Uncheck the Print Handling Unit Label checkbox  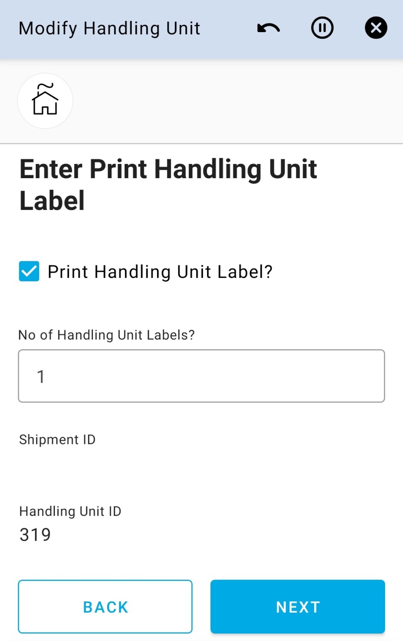pyautogui.click(x=28, y=271)
